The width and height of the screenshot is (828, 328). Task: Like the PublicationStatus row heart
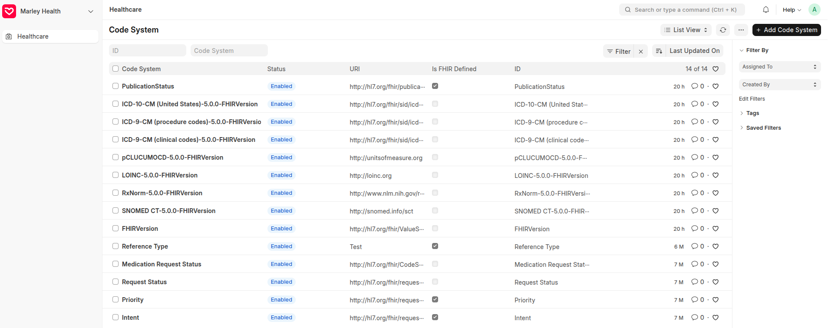pos(716,86)
